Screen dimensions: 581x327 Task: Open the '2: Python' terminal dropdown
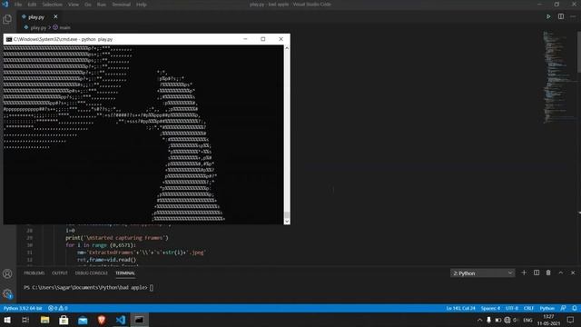tap(482, 273)
